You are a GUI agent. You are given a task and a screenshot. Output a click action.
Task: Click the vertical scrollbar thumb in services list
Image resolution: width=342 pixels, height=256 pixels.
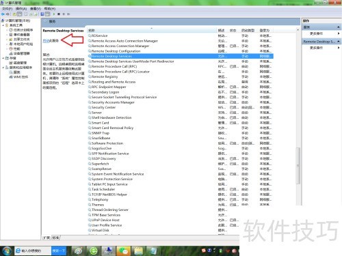coord(298,166)
